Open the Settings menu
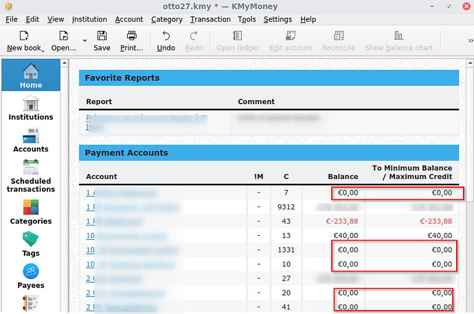This screenshot has width=474, height=314. click(278, 19)
